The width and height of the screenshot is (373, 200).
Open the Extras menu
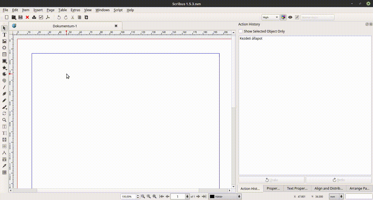[x=75, y=10]
